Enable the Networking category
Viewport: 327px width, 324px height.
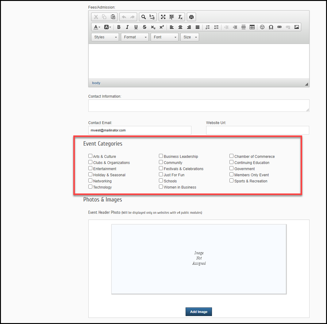pos(90,181)
